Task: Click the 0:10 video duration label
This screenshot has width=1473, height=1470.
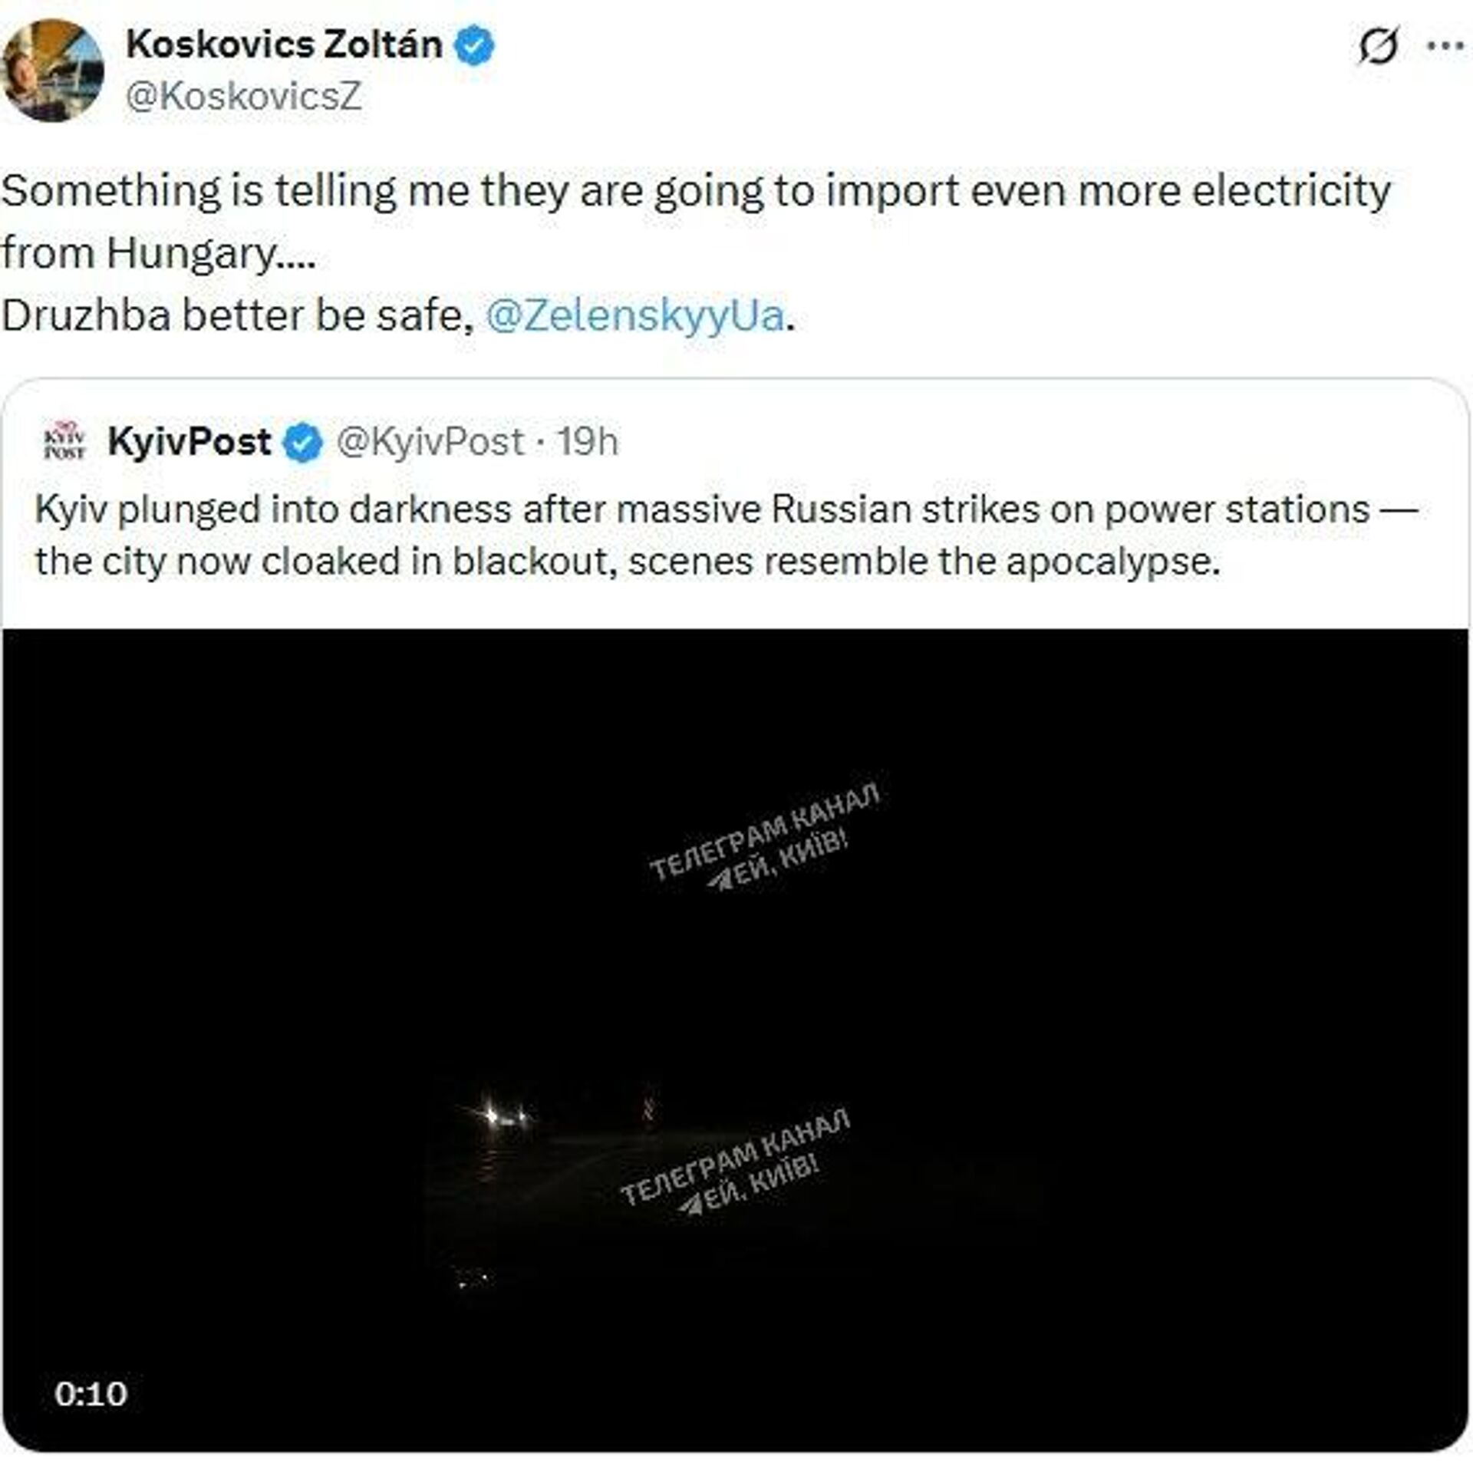Action: click(91, 1394)
